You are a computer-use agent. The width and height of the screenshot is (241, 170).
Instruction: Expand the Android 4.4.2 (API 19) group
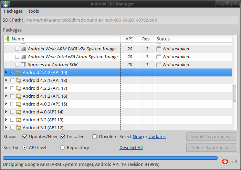tap(6, 72)
